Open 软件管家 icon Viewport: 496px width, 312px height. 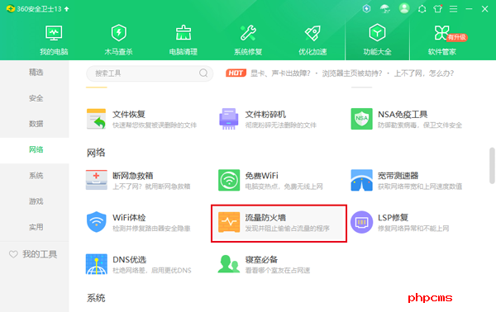(442, 33)
